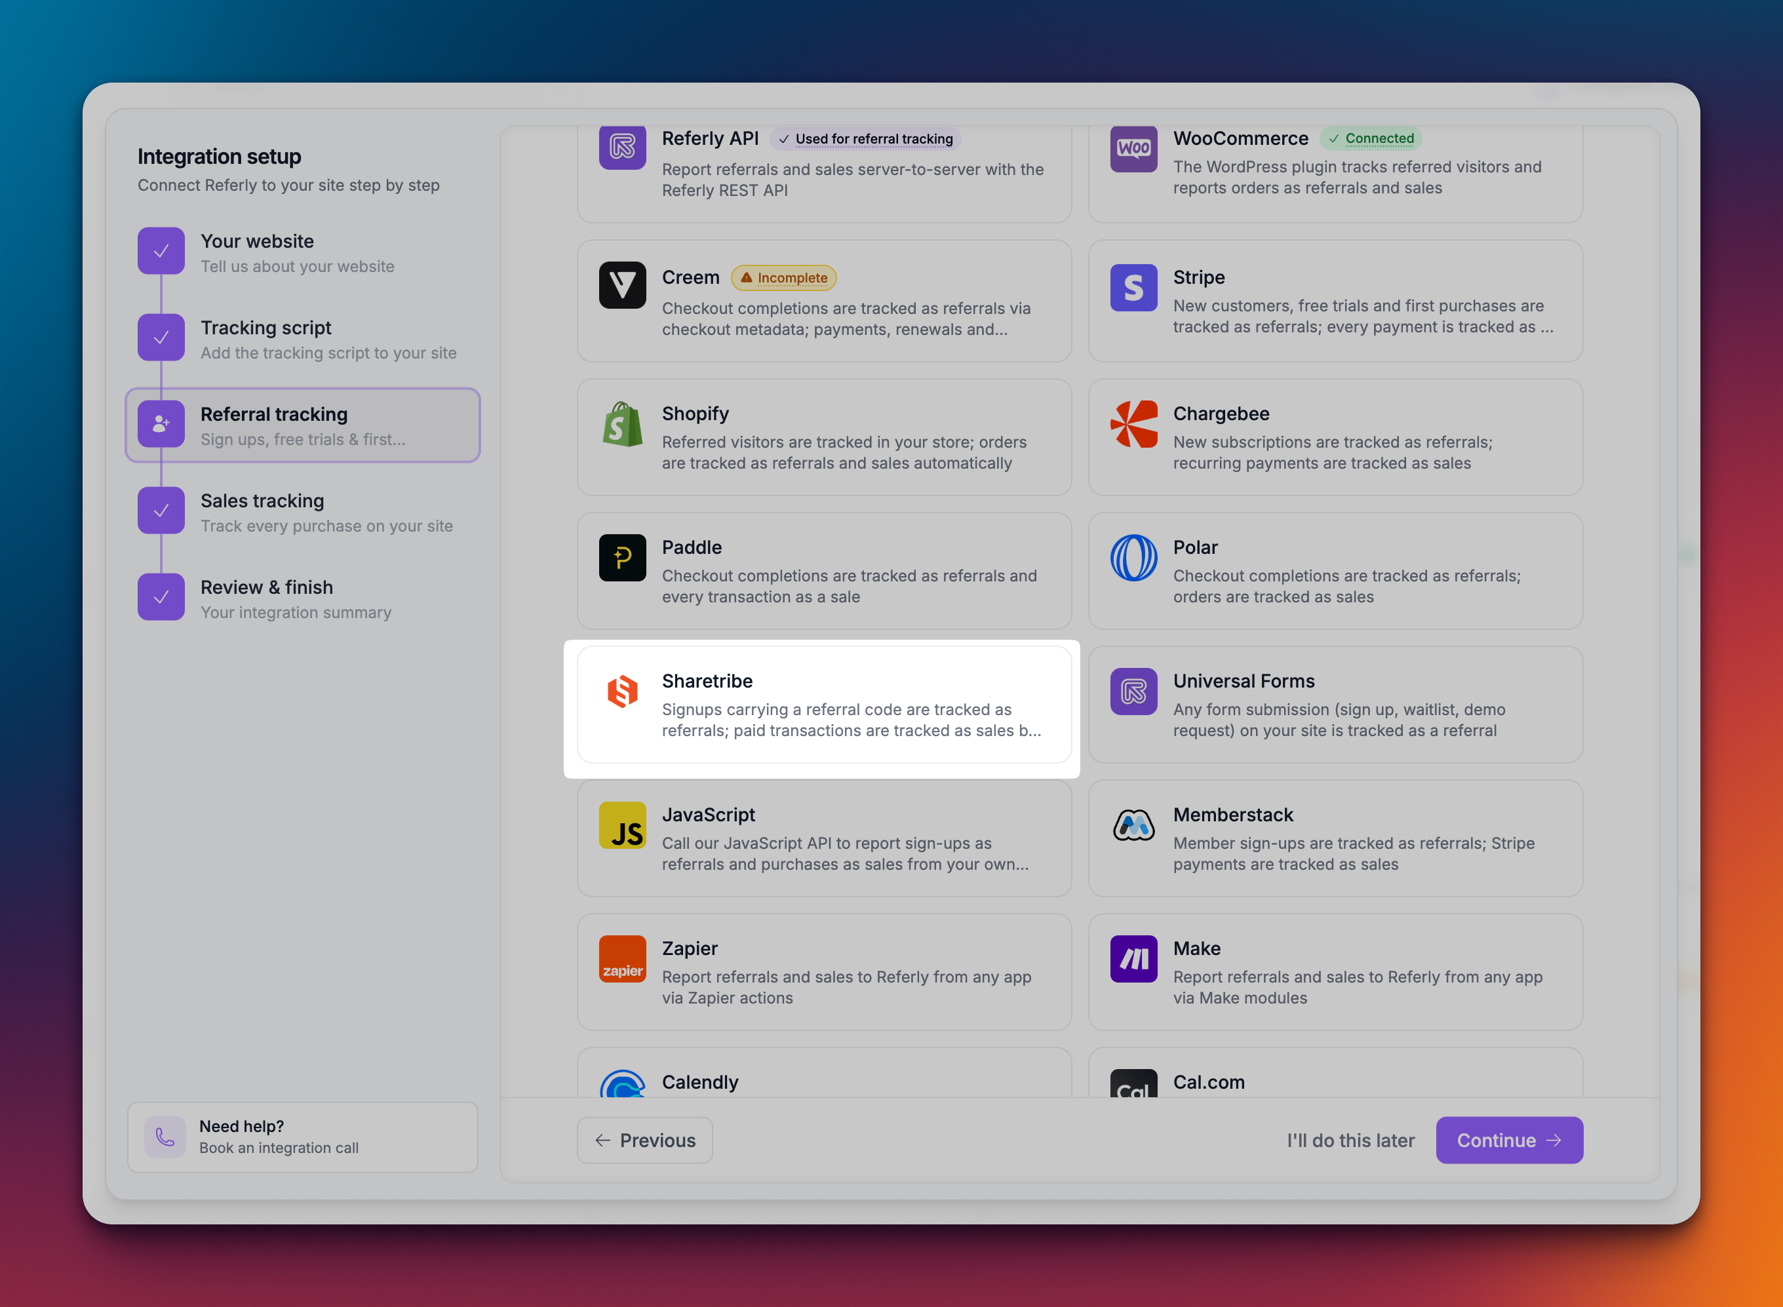This screenshot has width=1783, height=1307.
Task: Click the 'Paddle' card title
Action: (x=692, y=547)
